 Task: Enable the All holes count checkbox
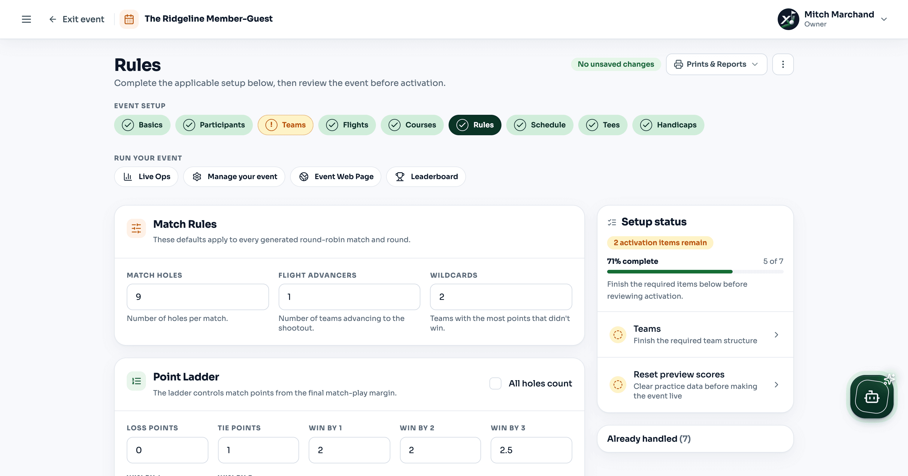pyautogui.click(x=495, y=383)
